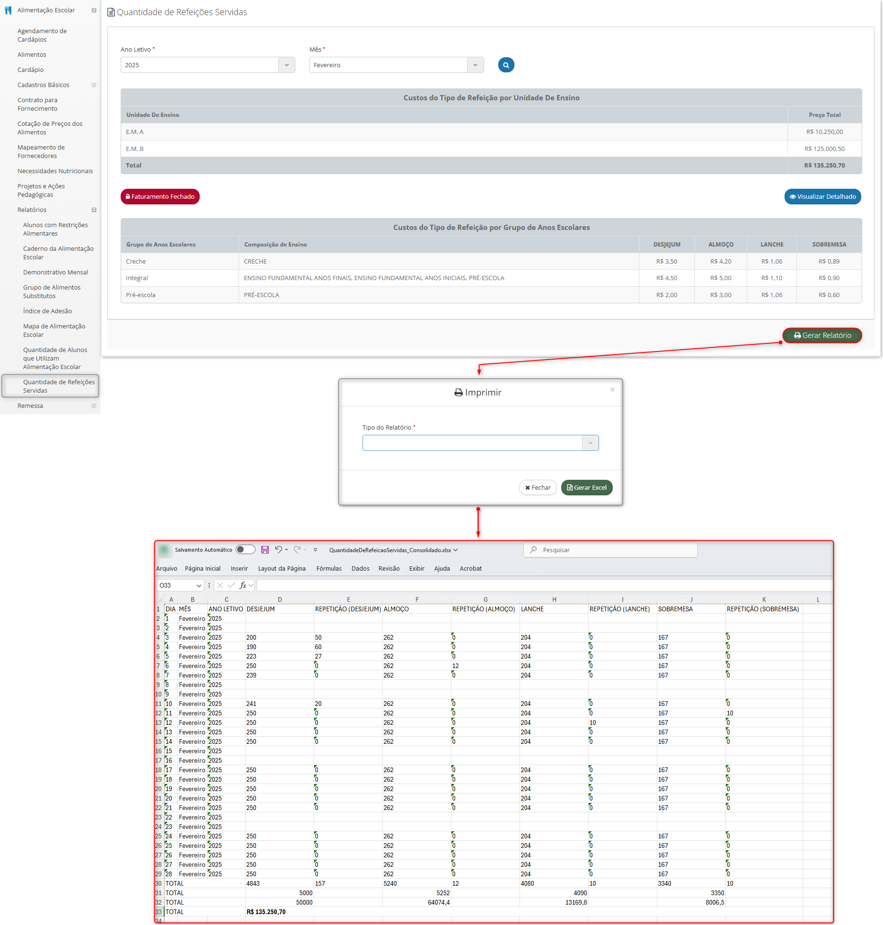Image resolution: width=883 pixels, height=925 pixels.
Task: Click the blue search magnifier button
Action: coord(506,65)
